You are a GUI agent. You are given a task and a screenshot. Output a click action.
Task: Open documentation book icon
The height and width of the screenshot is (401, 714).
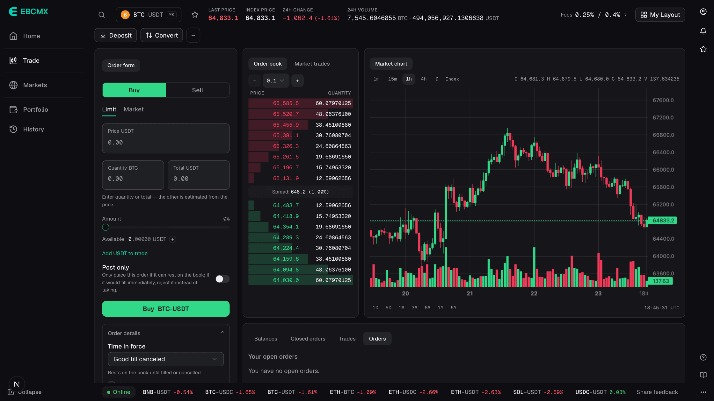pos(703,375)
